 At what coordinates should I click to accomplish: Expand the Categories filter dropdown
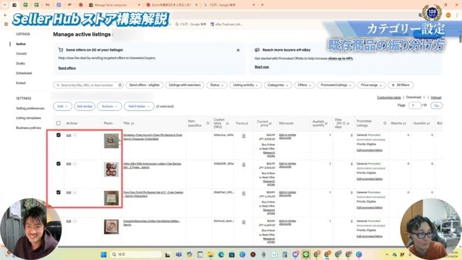pos(278,85)
